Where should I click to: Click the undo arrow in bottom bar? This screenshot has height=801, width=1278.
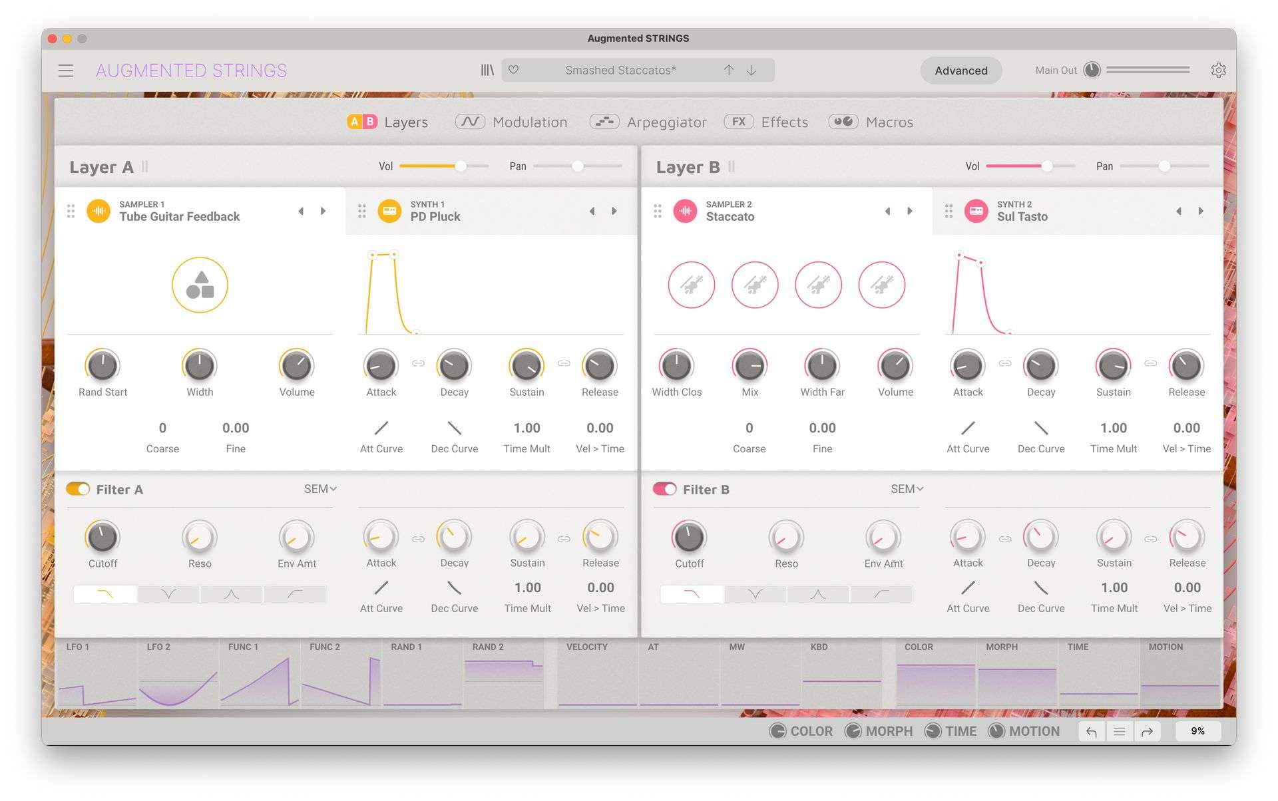click(1092, 732)
